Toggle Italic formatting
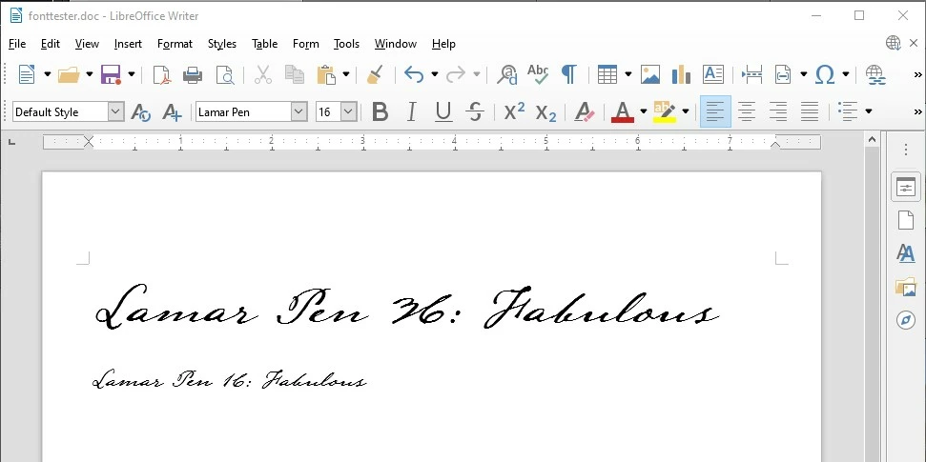Screen dimensions: 926x462 click(x=412, y=111)
